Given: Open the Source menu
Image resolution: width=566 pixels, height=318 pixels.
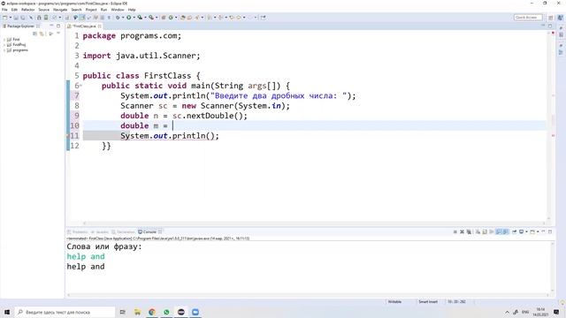Looking at the screenshot, I should click(43, 10).
